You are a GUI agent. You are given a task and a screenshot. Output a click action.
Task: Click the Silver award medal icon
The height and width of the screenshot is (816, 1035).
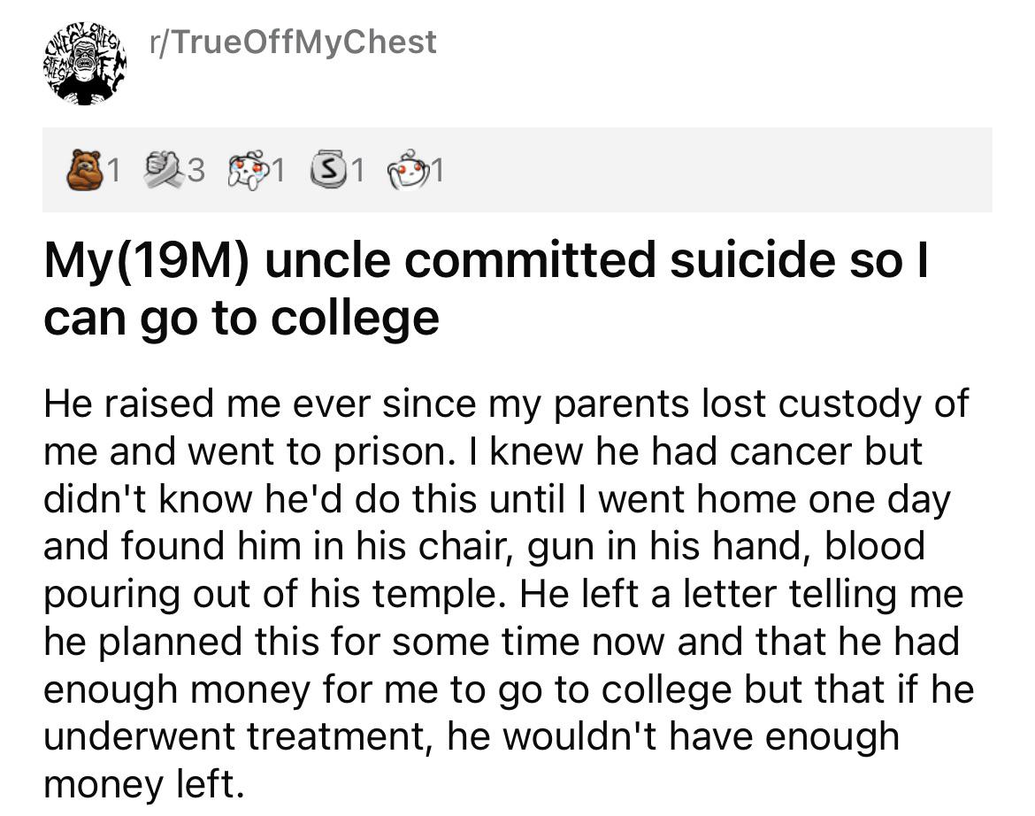(x=326, y=171)
